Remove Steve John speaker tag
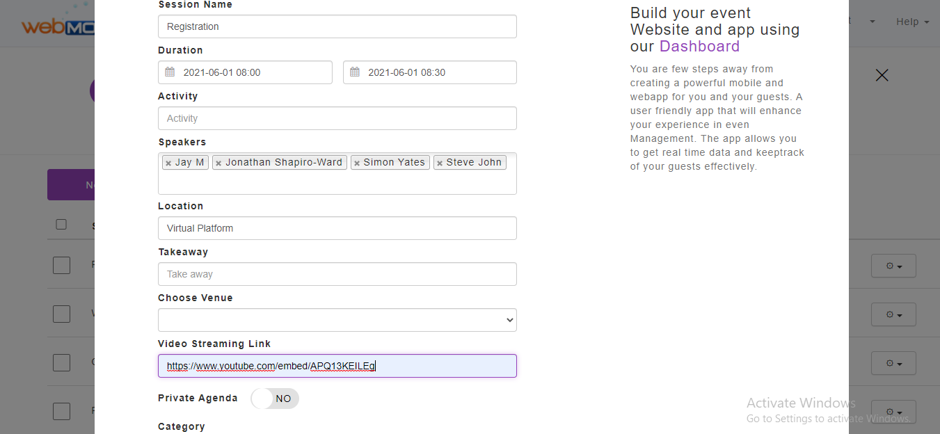The height and width of the screenshot is (434, 940). click(440, 163)
